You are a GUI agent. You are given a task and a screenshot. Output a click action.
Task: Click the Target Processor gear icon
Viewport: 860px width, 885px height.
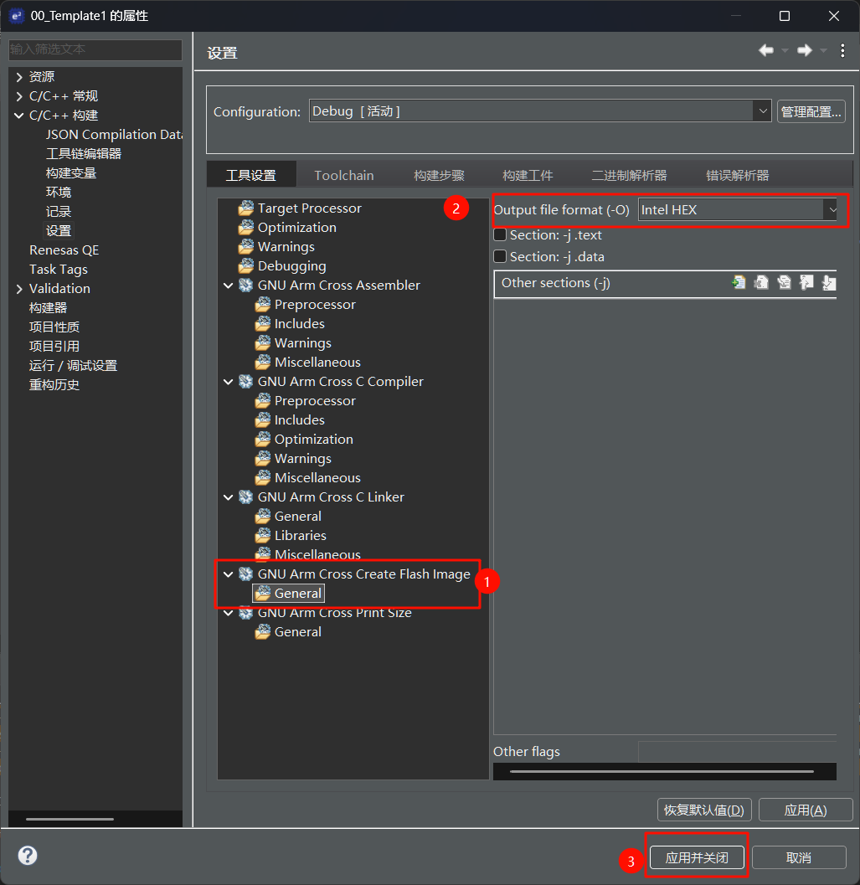[x=245, y=208]
